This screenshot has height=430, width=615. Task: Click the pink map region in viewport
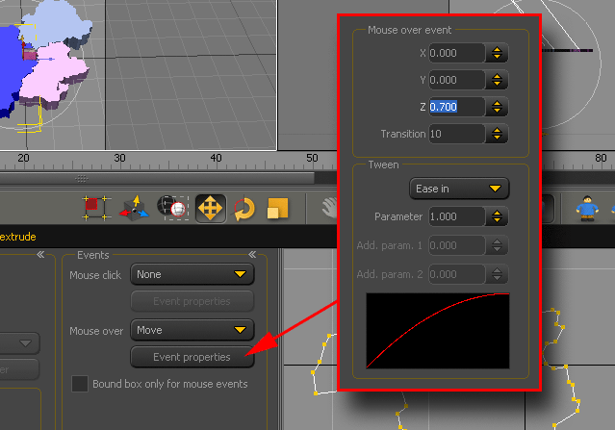click(x=51, y=74)
